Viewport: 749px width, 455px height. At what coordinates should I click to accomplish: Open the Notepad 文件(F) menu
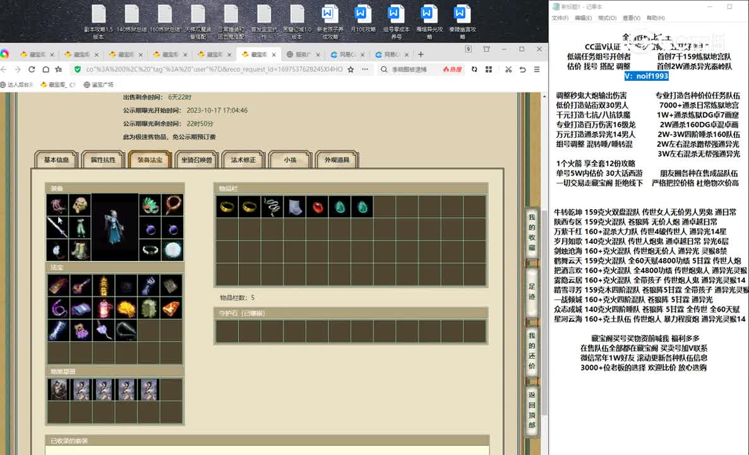[x=560, y=18]
